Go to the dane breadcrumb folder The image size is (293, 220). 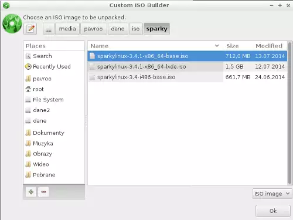pyautogui.click(x=118, y=29)
